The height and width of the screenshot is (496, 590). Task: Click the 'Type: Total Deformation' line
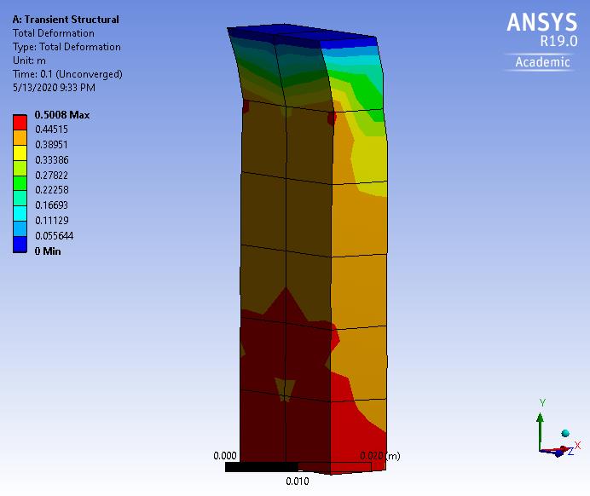[67, 47]
